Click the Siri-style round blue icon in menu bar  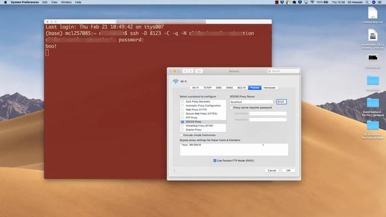373,2
